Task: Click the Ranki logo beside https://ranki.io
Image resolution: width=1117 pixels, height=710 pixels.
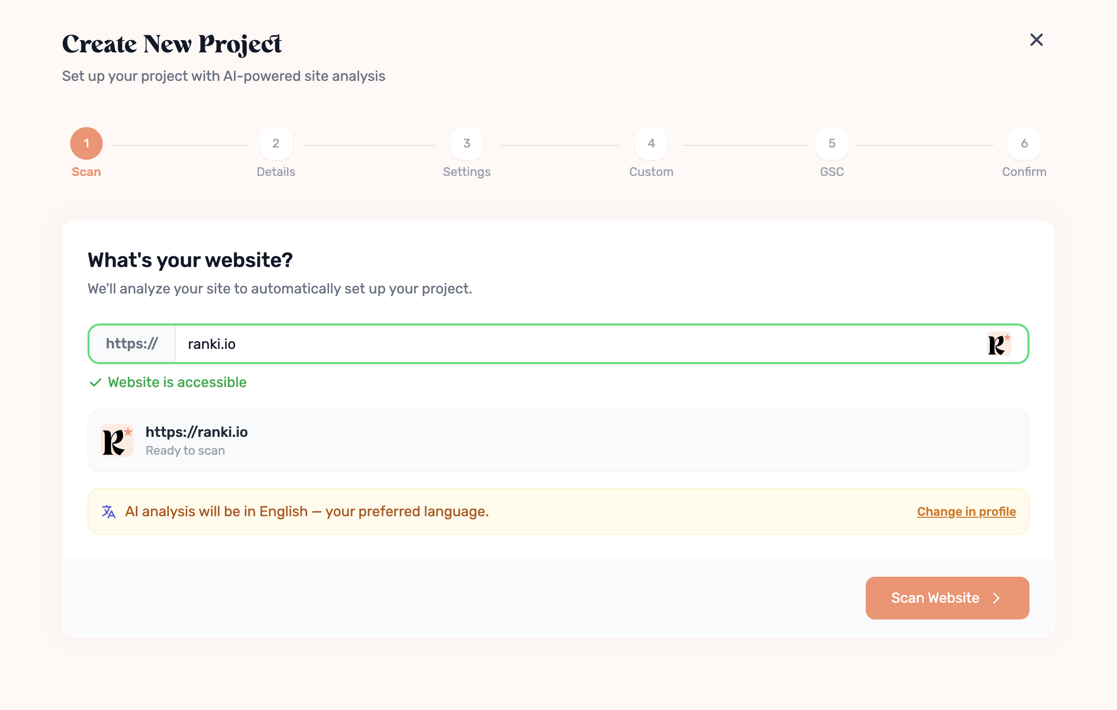Action: pyautogui.click(x=117, y=440)
